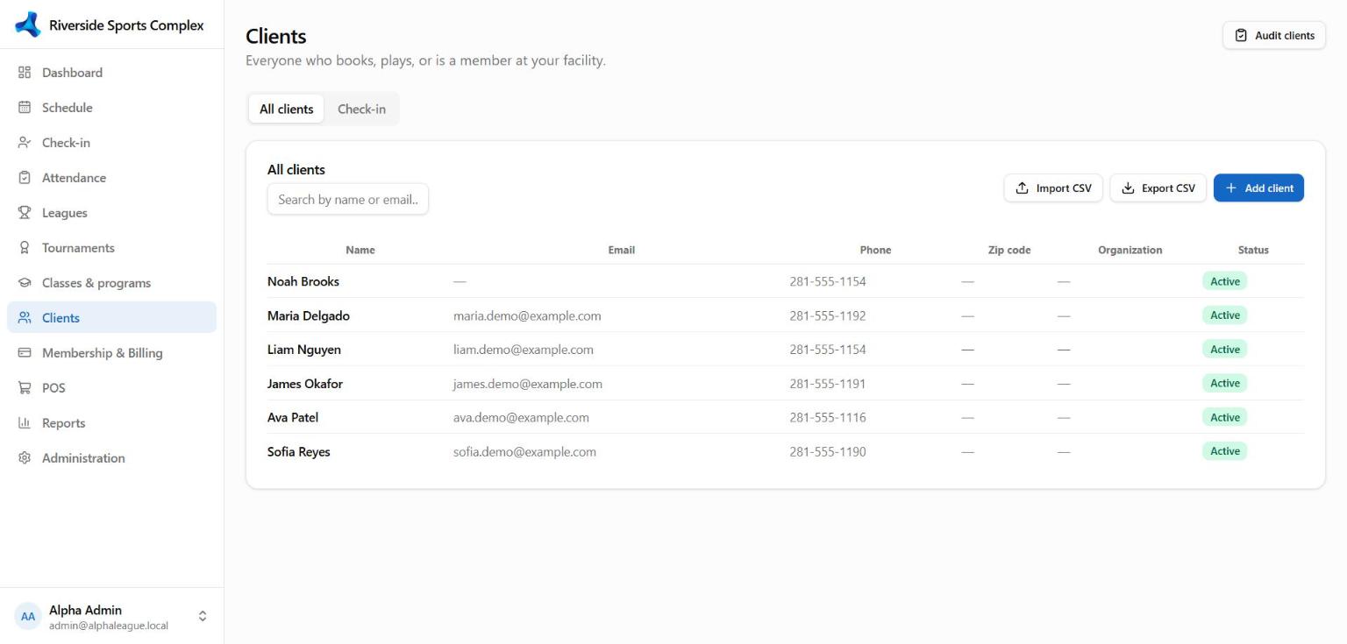The height and width of the screenshot is (644, 1347).
Task: Click the Organization column header
Action: click(x=1130, y=251)
